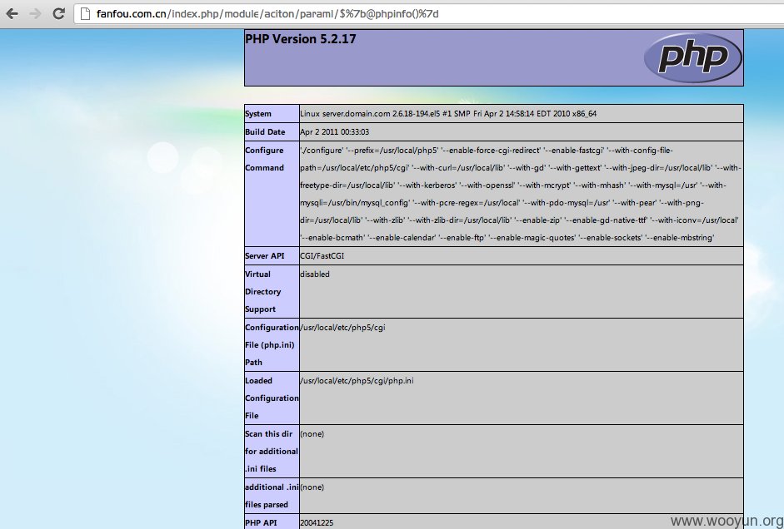Select the CGI/FastCGI value
Screen dimensions: 784x529
point(322,256)
